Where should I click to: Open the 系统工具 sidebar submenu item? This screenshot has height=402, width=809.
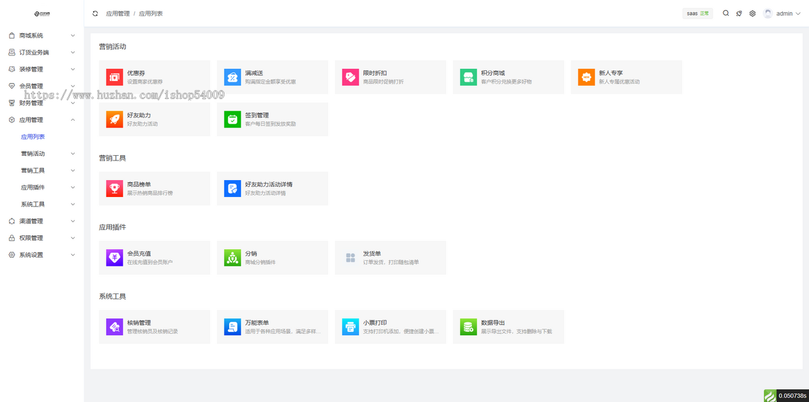point(42,204)
